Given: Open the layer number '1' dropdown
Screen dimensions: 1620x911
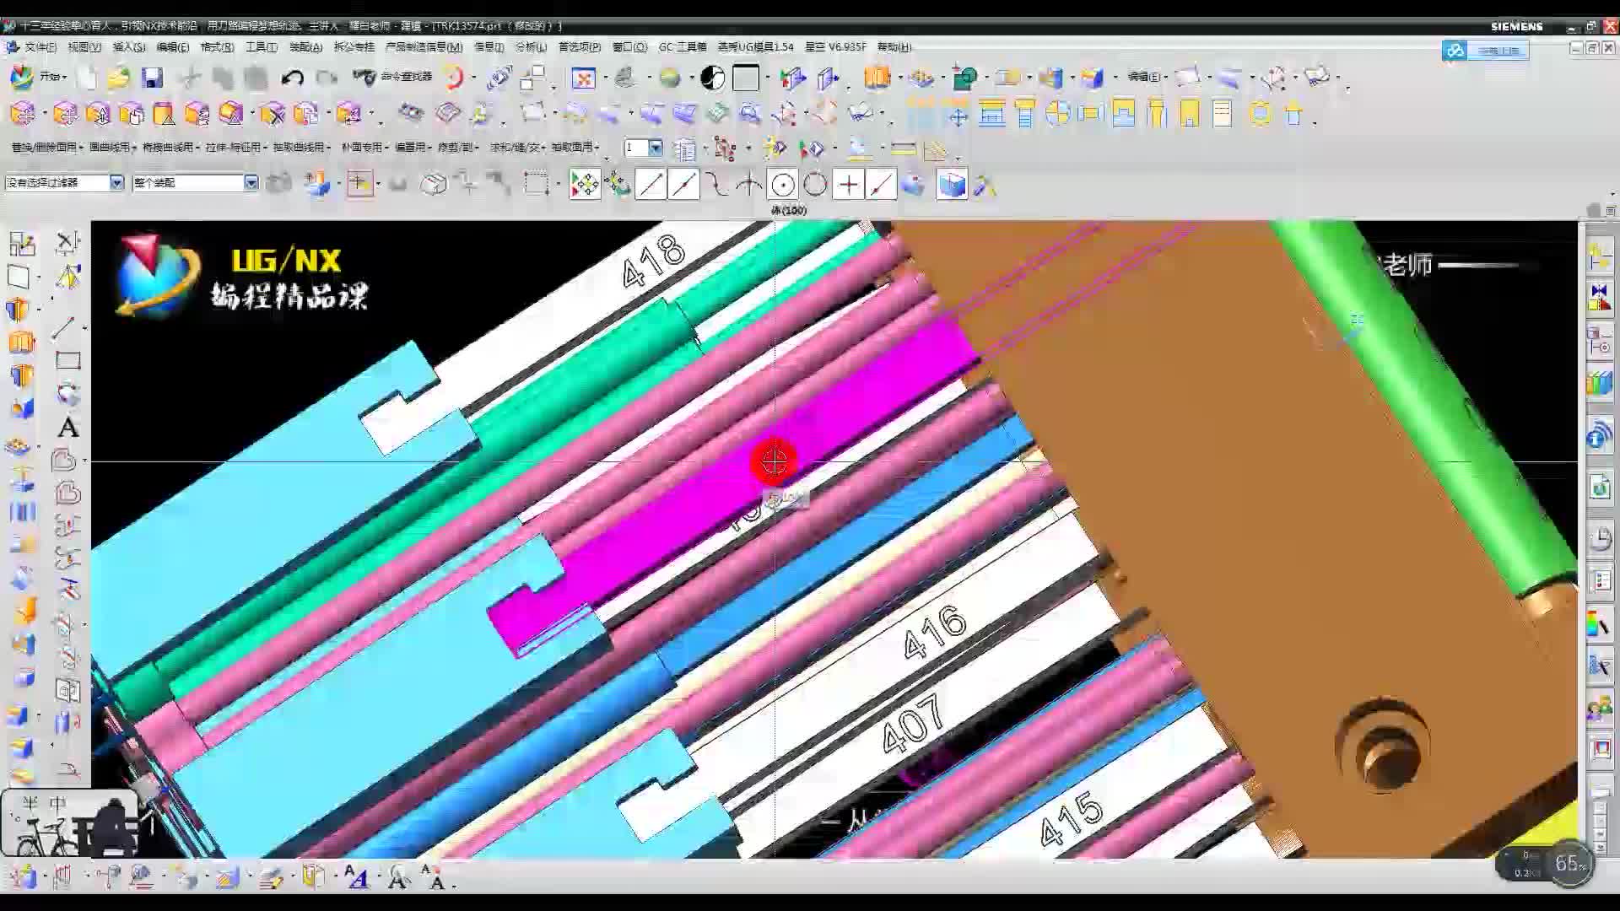Looking at the screenshot, I should [655, 148].
